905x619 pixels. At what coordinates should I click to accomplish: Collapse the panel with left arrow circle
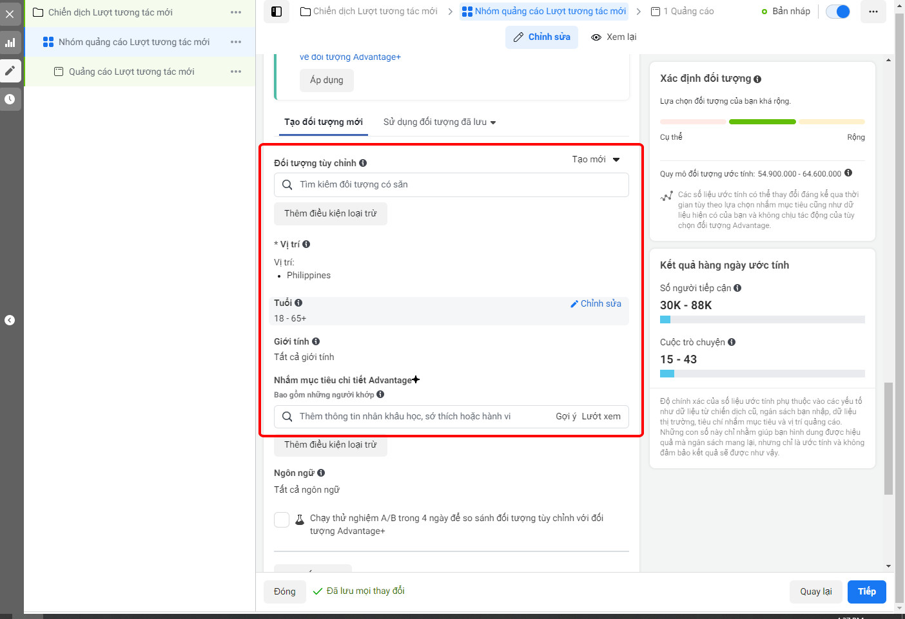10,320
